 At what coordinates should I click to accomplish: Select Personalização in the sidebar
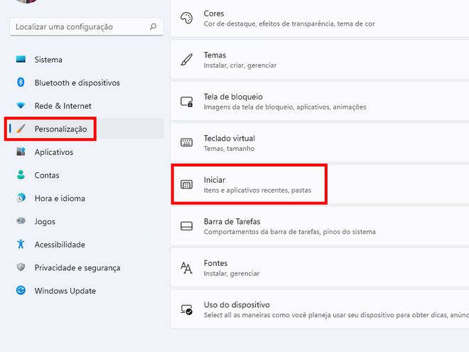click(87, 129)
